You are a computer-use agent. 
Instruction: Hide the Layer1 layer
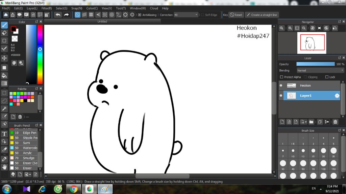[x=281, y=96]
